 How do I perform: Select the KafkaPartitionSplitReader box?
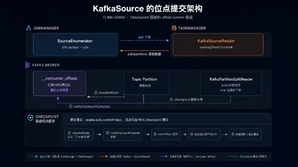[x=231, y=83]
